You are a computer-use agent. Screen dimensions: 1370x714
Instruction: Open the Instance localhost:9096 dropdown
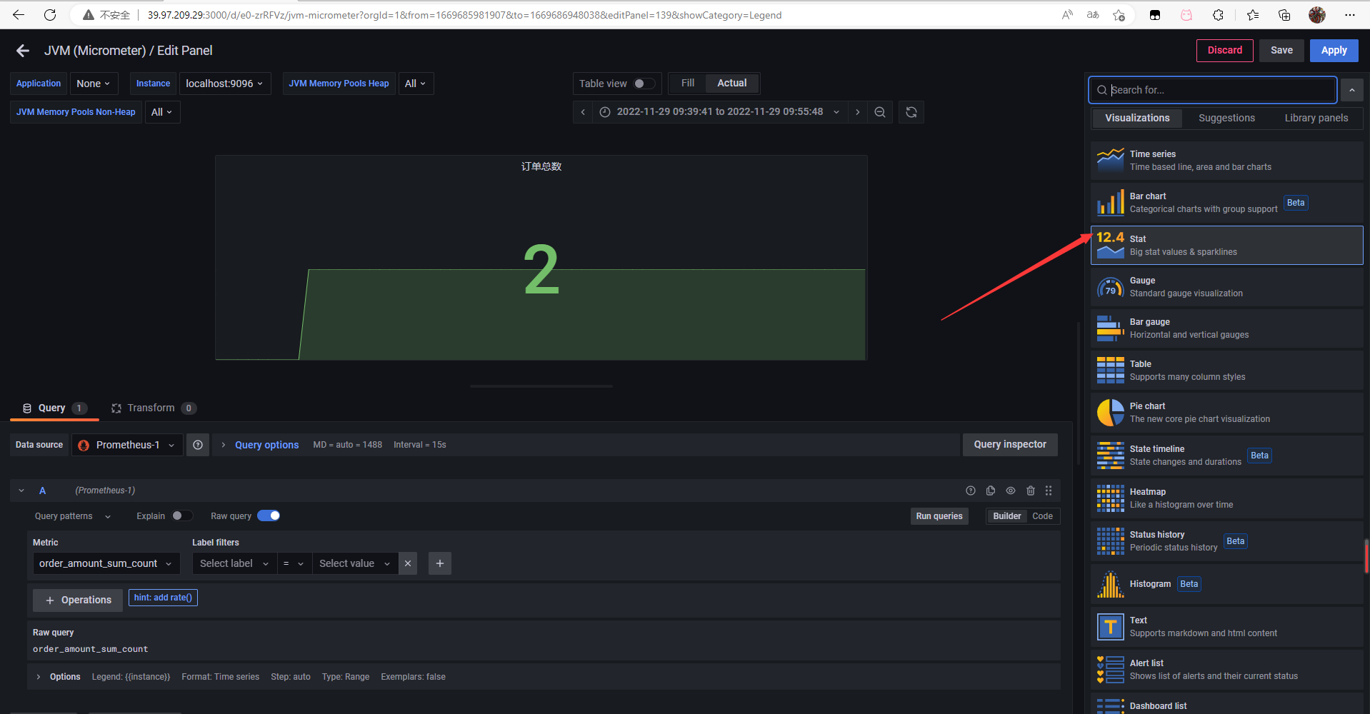[x=225, y=84]
